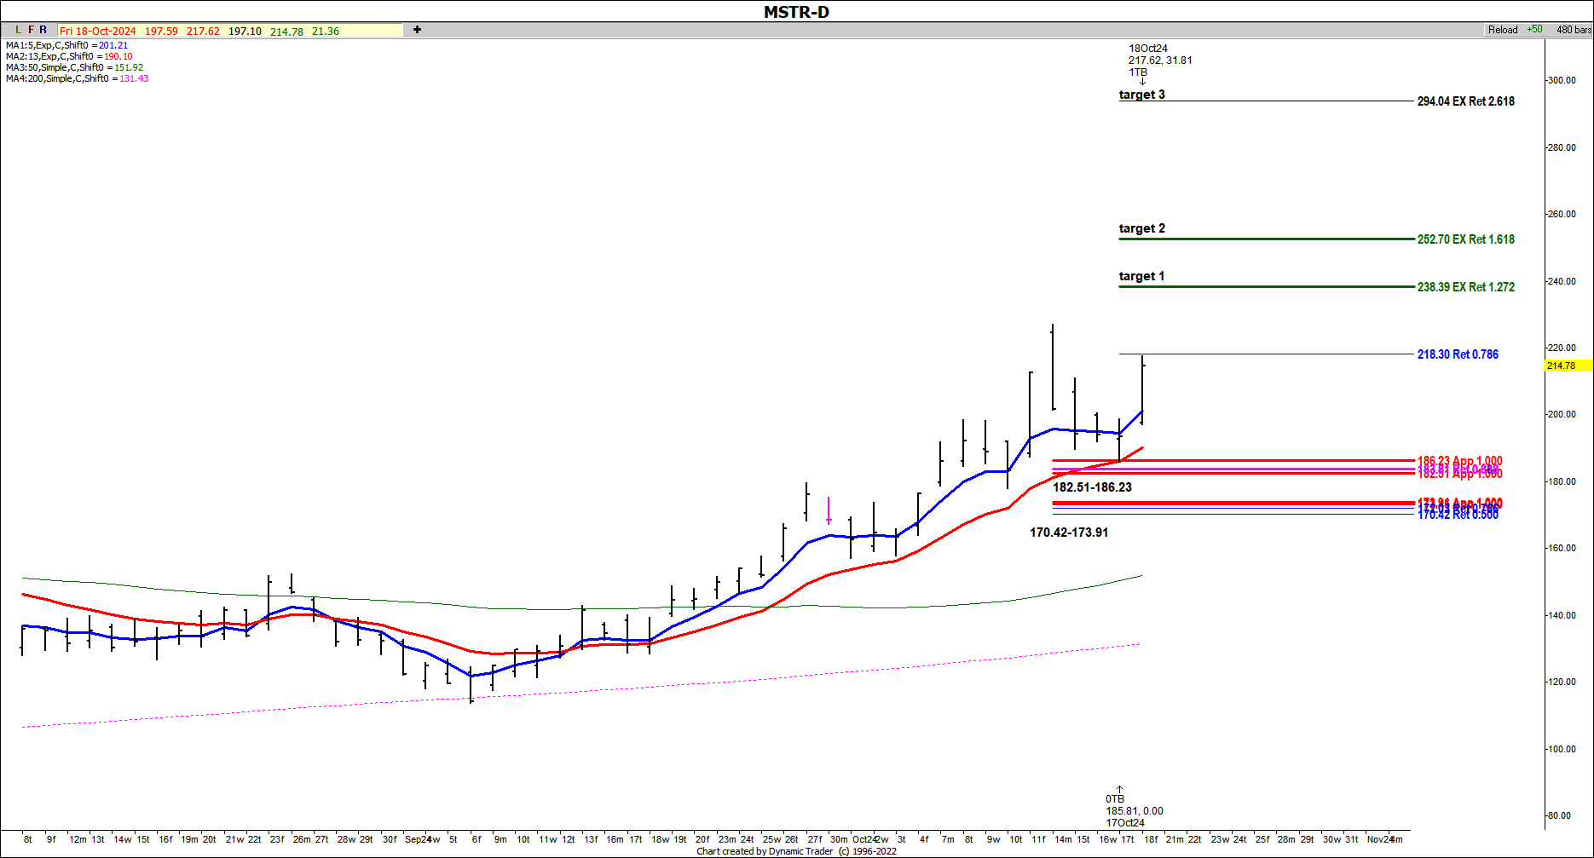
Task: Click the yellow 214.78 last price marker
Action: click(x=1568, y=366)
